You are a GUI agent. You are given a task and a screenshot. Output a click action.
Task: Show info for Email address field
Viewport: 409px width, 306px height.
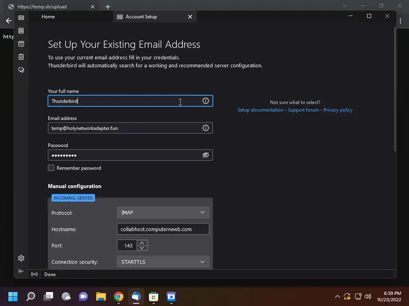pyautogui.click(x=206, y=128)
